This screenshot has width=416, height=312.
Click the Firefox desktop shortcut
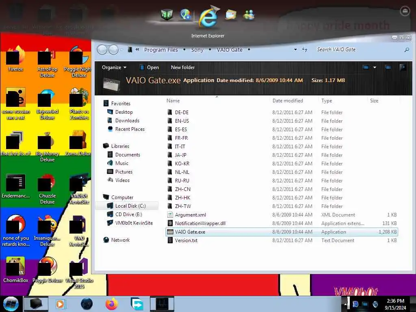tap(16, 58)
